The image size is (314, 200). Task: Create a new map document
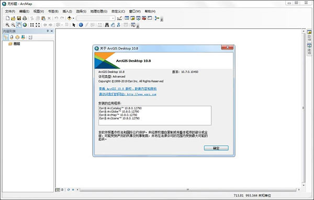[x=7, y=18]
